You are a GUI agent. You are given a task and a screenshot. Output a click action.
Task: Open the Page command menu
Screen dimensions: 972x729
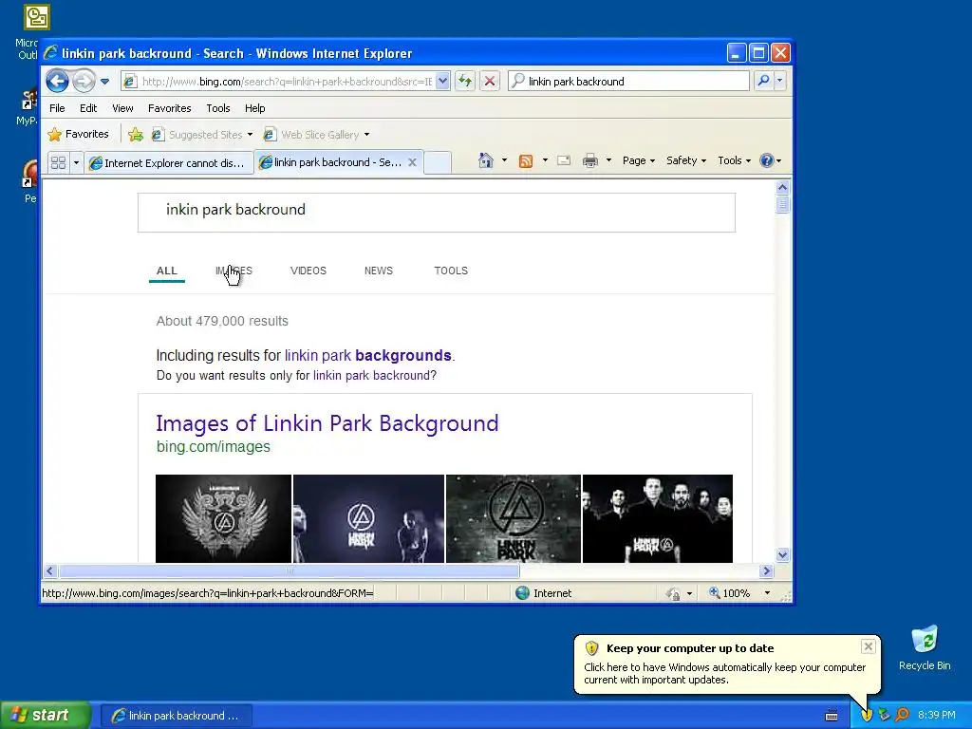639,160
